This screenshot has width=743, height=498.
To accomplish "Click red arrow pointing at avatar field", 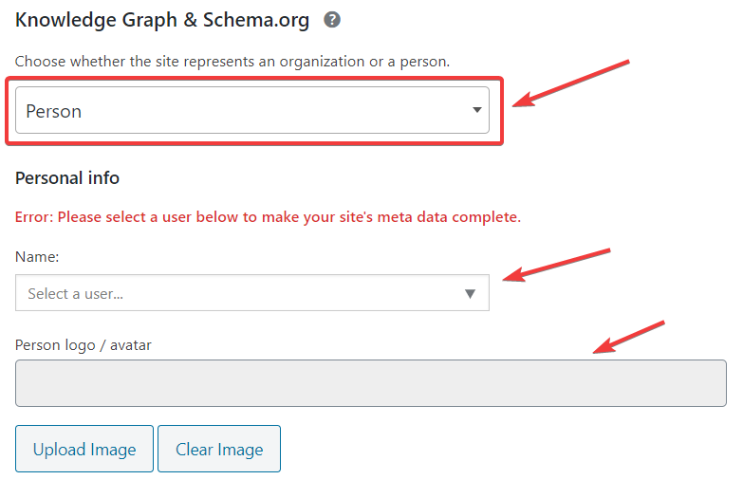I will click(x=627, y=337).
